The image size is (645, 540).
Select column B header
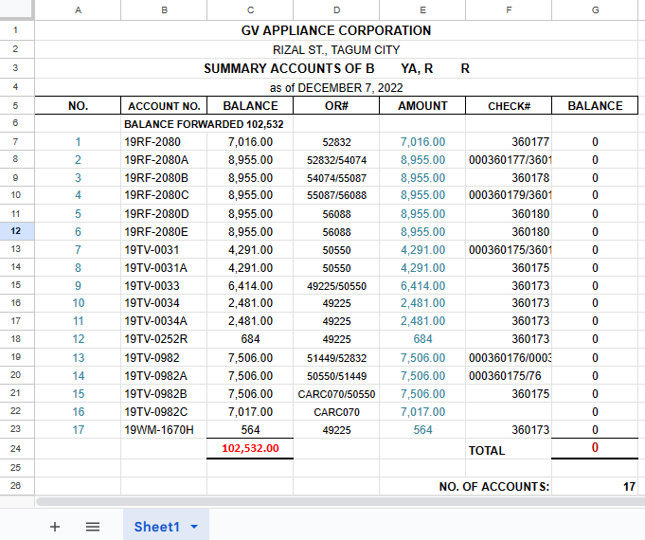point(164,9)
